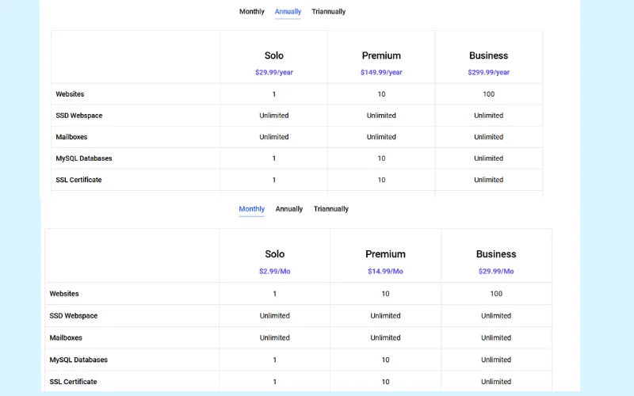Click the $29.99/Mo price
The height and width of the screenshot is (396, 634).
click(x=496, y=271)
